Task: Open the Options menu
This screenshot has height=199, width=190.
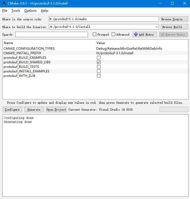Action: pyautogui.click(x=30, y=11)
